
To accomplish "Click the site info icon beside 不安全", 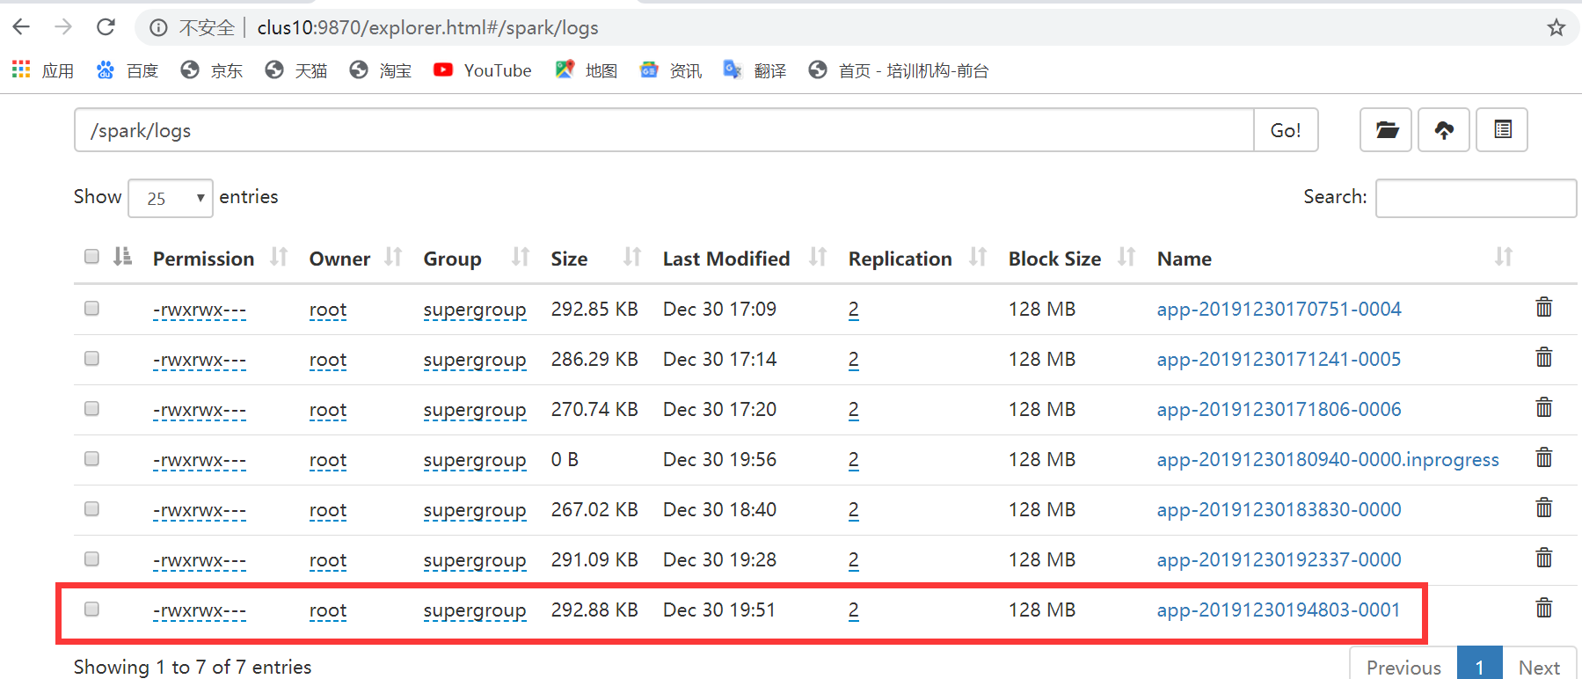I will [x=158, y=27].
